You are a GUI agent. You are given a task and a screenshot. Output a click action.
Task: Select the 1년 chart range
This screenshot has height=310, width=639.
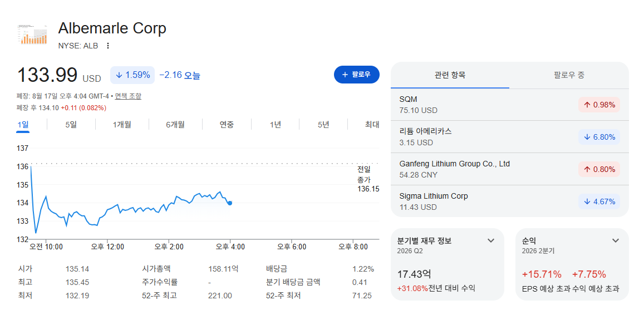click(275, 125)
